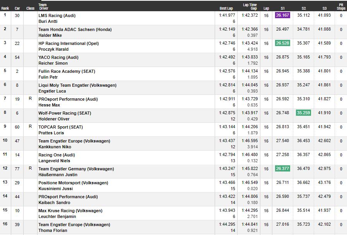
Task: Click Max Kruse Racing (Volkswagen)
Action: point(70,211)
